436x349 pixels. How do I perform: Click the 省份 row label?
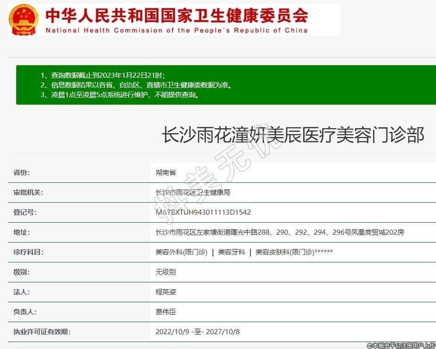[x=22, y=173]
